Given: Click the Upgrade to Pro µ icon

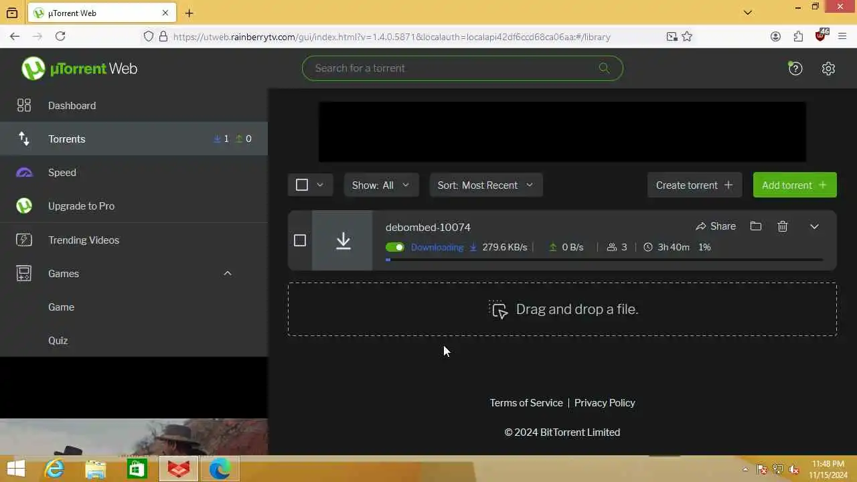Looking at the screenshot, I should 24,206.
